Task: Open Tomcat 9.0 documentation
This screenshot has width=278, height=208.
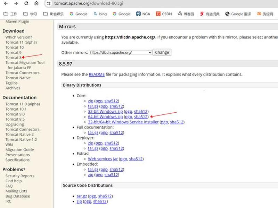Action: (x=15, y=114)
